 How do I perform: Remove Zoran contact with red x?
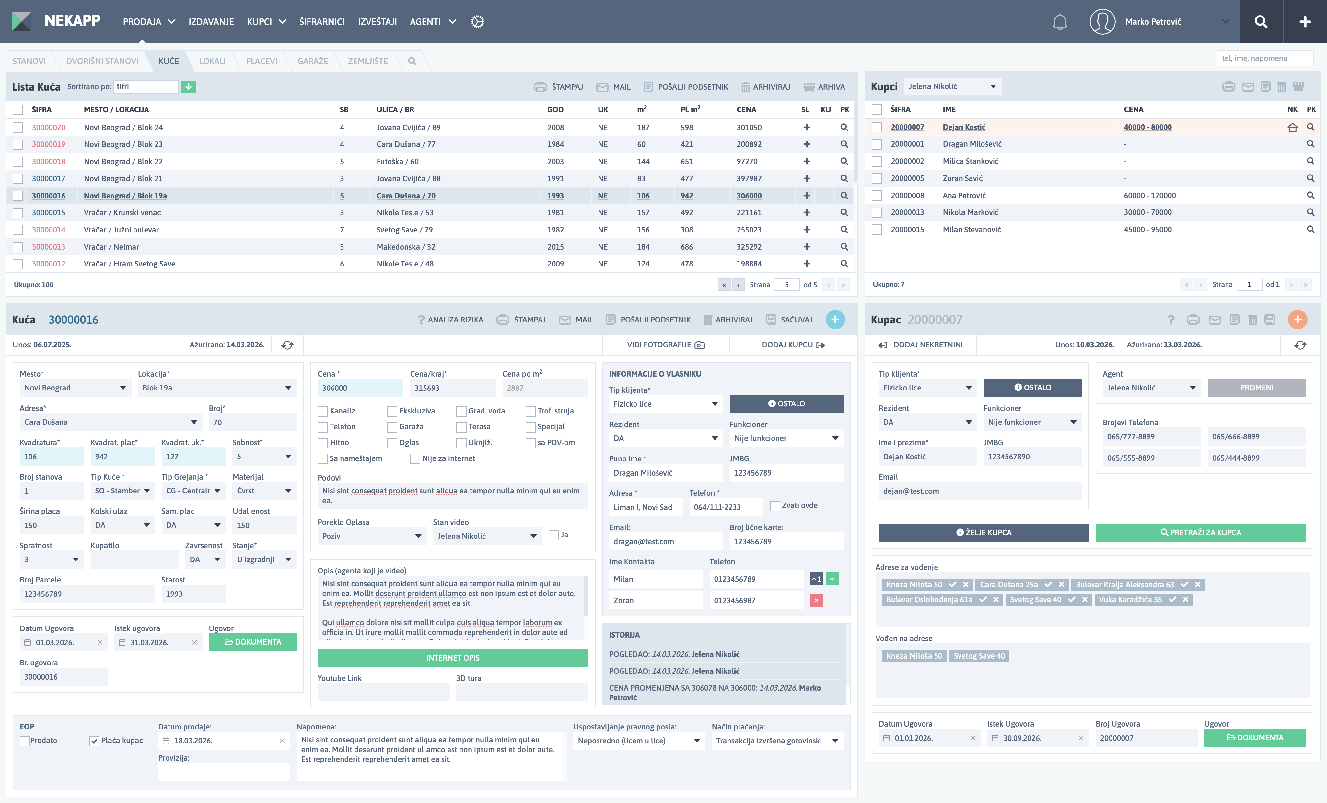[x=816, y=601]
